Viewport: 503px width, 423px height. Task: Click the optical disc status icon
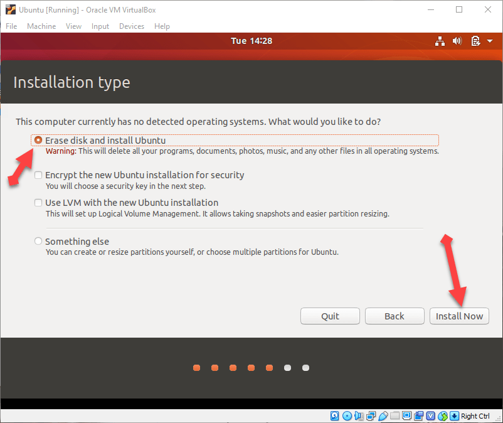tap(347, 416)
